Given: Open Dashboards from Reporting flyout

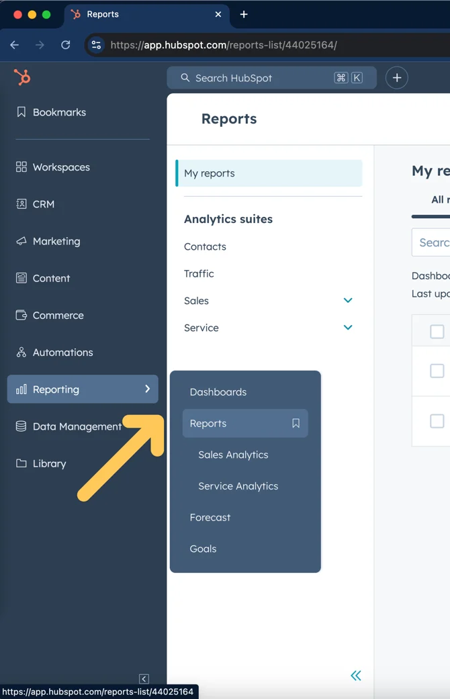Looking at the screenshot, I should pos(218,392).
